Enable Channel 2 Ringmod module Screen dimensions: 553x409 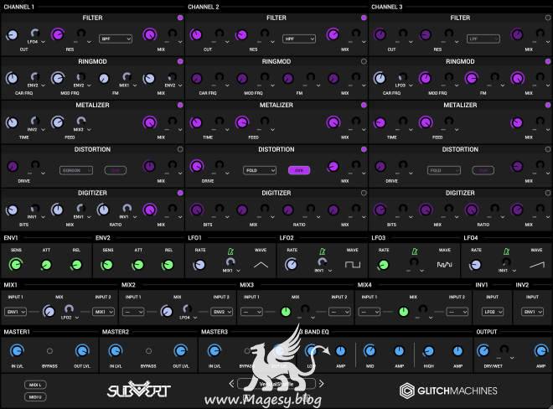(x=363, y=61)
